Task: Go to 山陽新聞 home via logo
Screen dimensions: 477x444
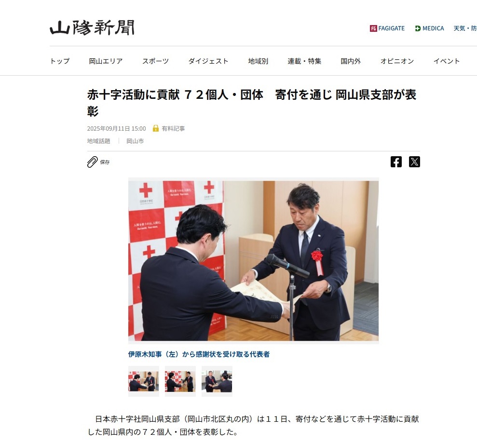Action: point(92,27)
